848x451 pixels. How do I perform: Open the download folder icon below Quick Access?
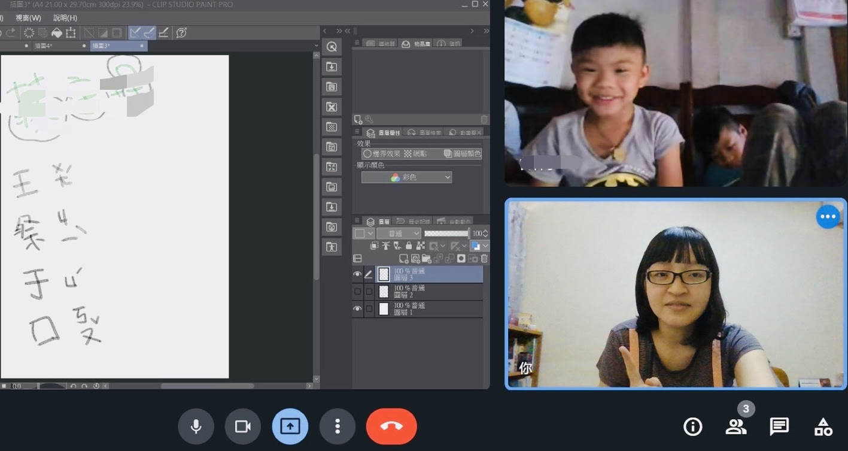(332, 66)
